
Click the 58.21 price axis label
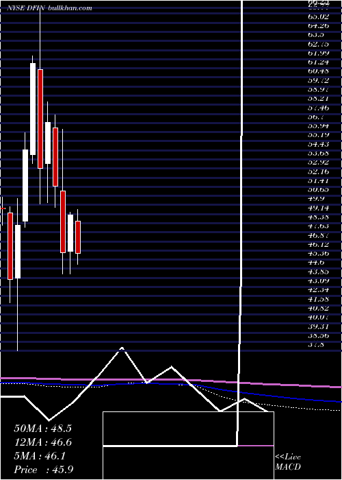318,99
